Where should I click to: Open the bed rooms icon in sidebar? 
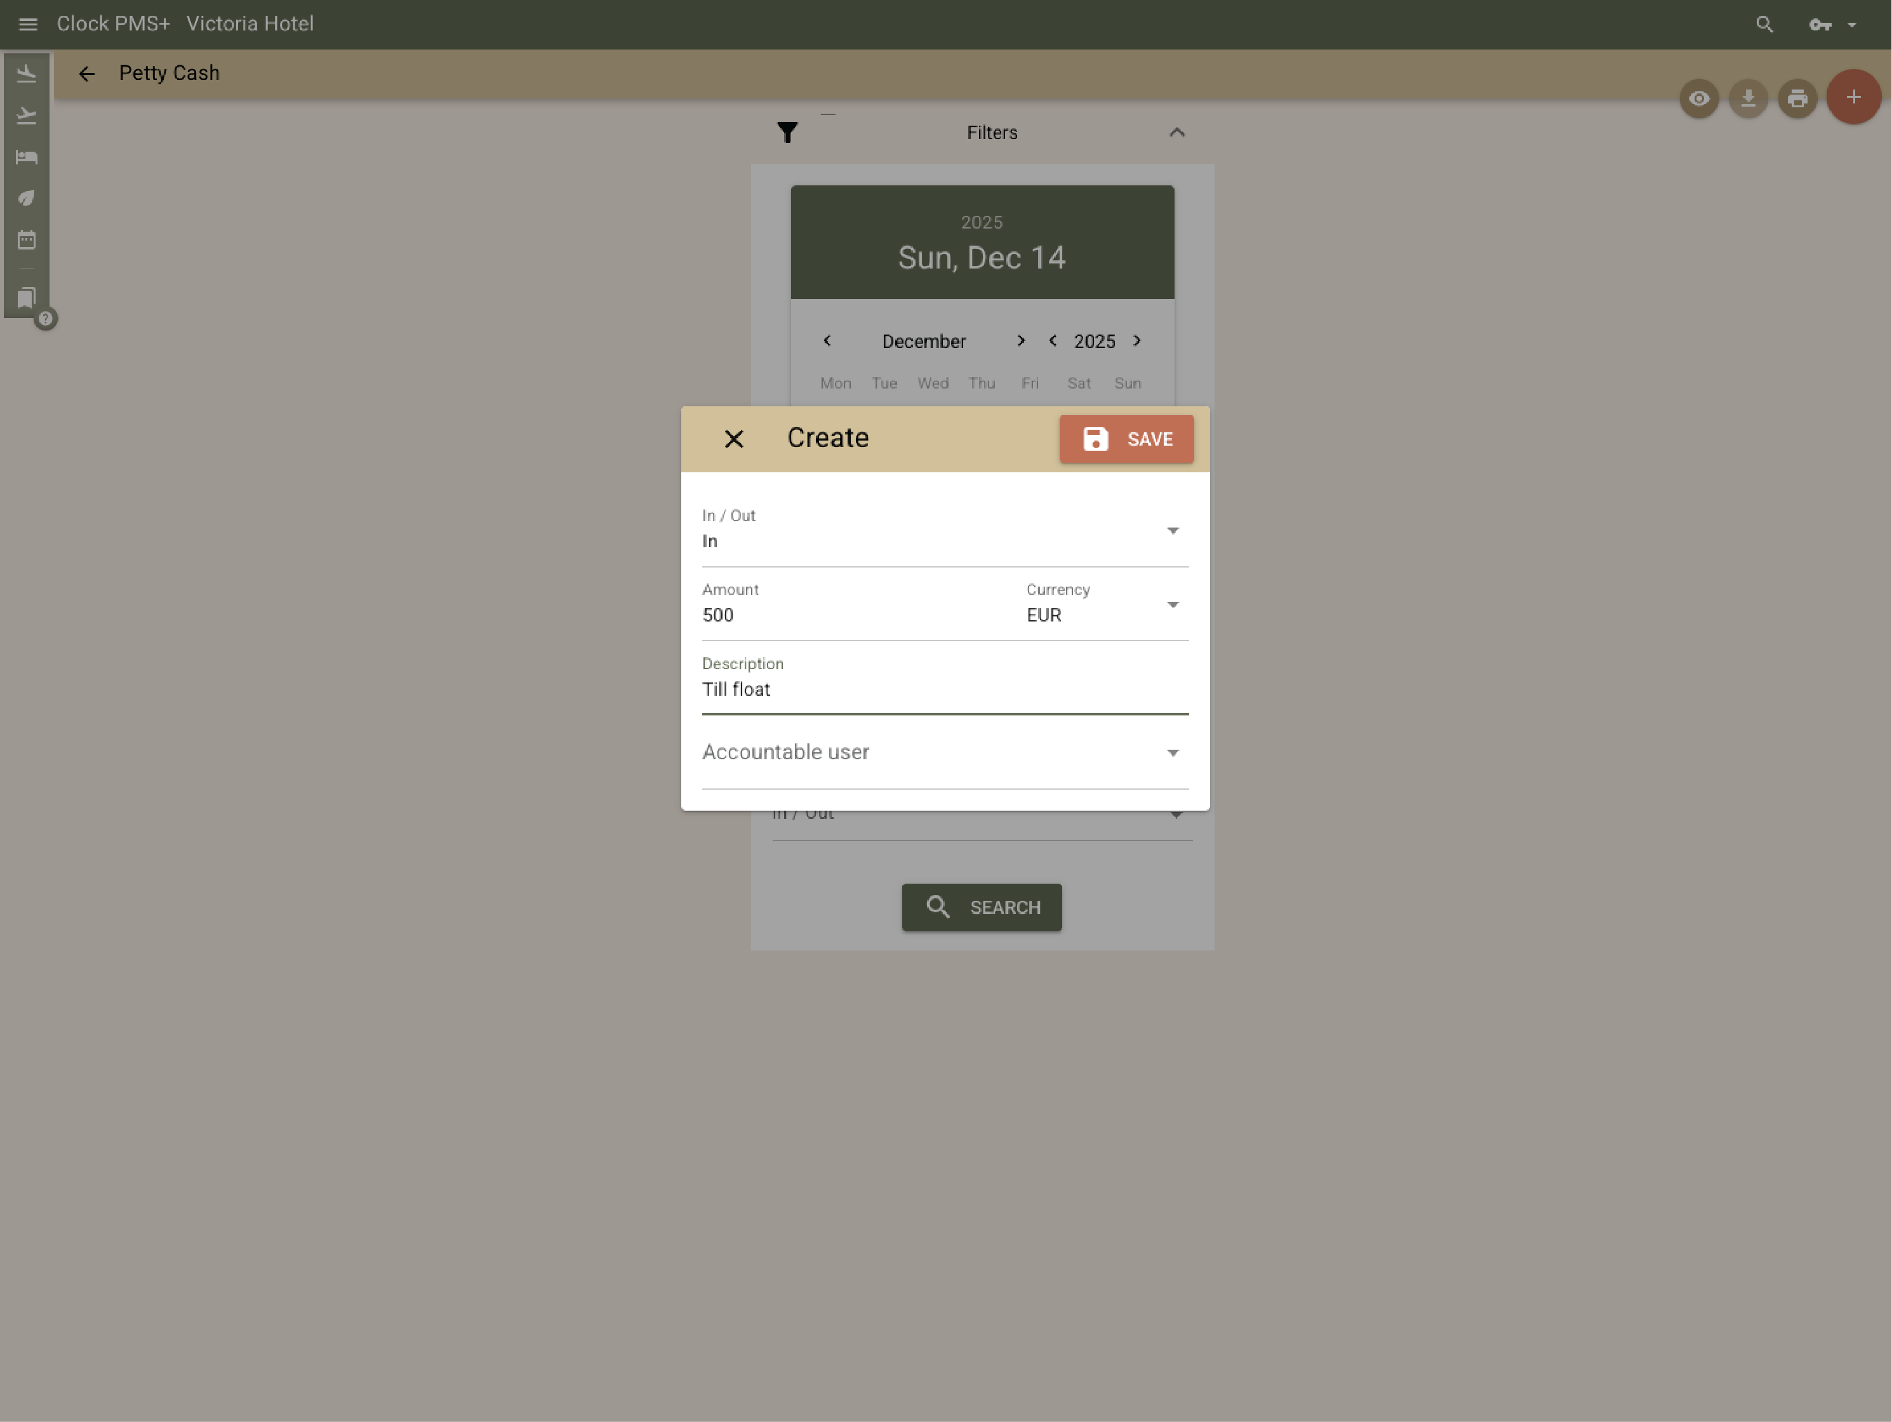27,156
